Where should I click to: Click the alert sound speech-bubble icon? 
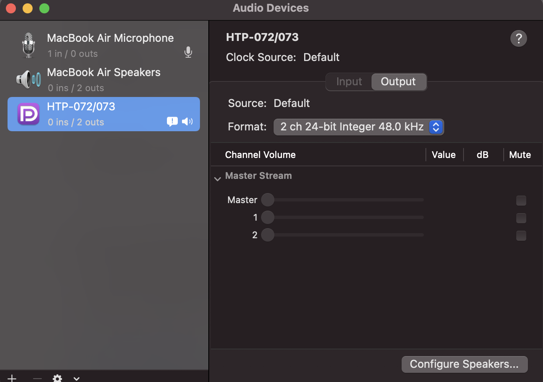click(x=172, y=122)
